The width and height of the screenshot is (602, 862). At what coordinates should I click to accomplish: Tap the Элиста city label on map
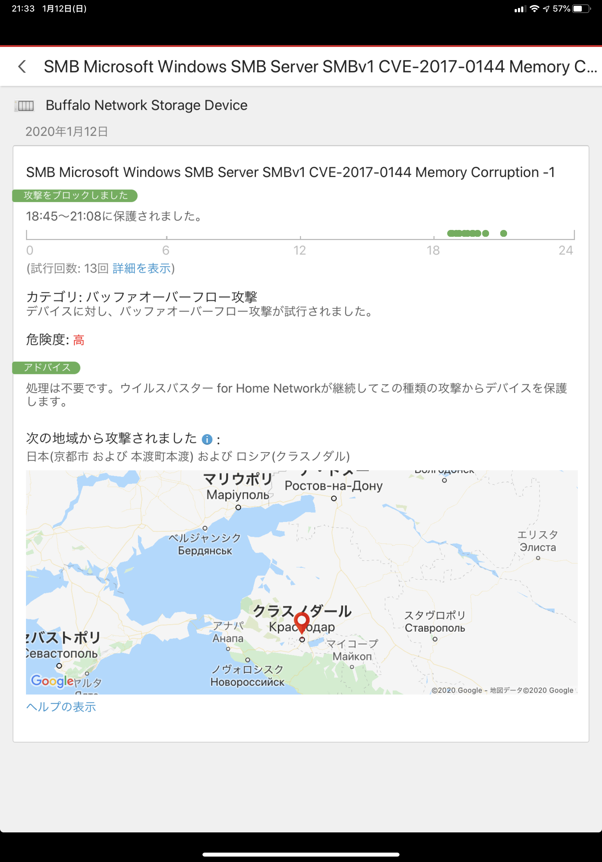click(538, 547)
